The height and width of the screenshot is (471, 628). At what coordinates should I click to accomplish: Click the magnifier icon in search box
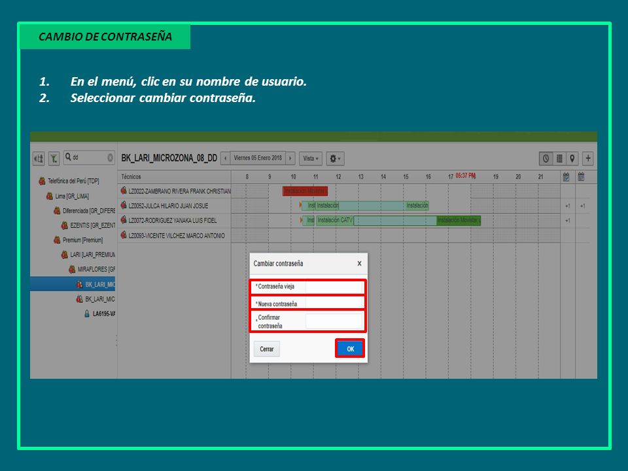[68, 157]
